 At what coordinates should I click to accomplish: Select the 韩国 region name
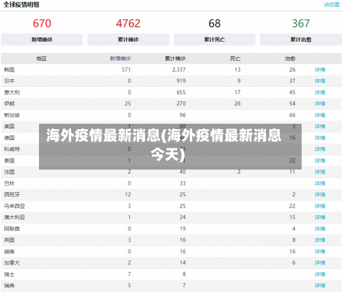[x=10, y=70]
